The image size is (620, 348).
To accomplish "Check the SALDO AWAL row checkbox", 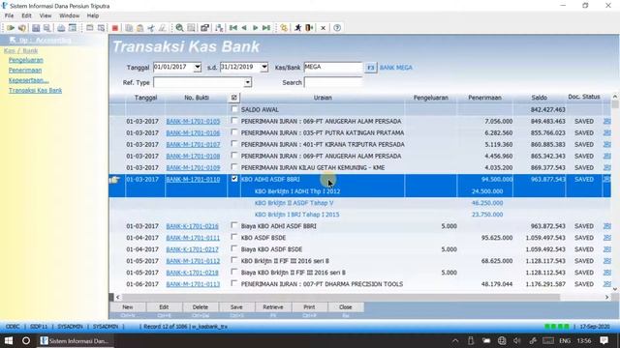I will pos(234,109).
